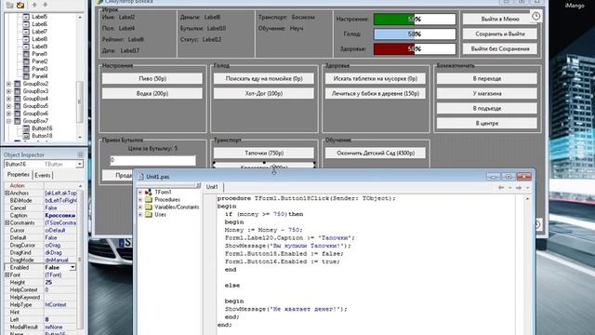Click the Uses folder icon in Code Explorer
Image resolution: width=595 pixels, height=335 pixels.
149,215
